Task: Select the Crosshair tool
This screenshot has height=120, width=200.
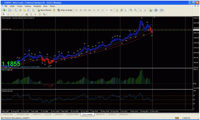Action: (x=8, y=14)
